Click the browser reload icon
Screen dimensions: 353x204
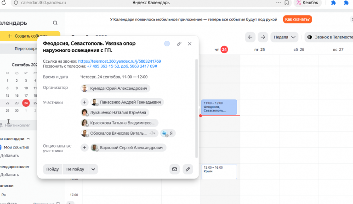pyautogui.click(x=3, y=3)
